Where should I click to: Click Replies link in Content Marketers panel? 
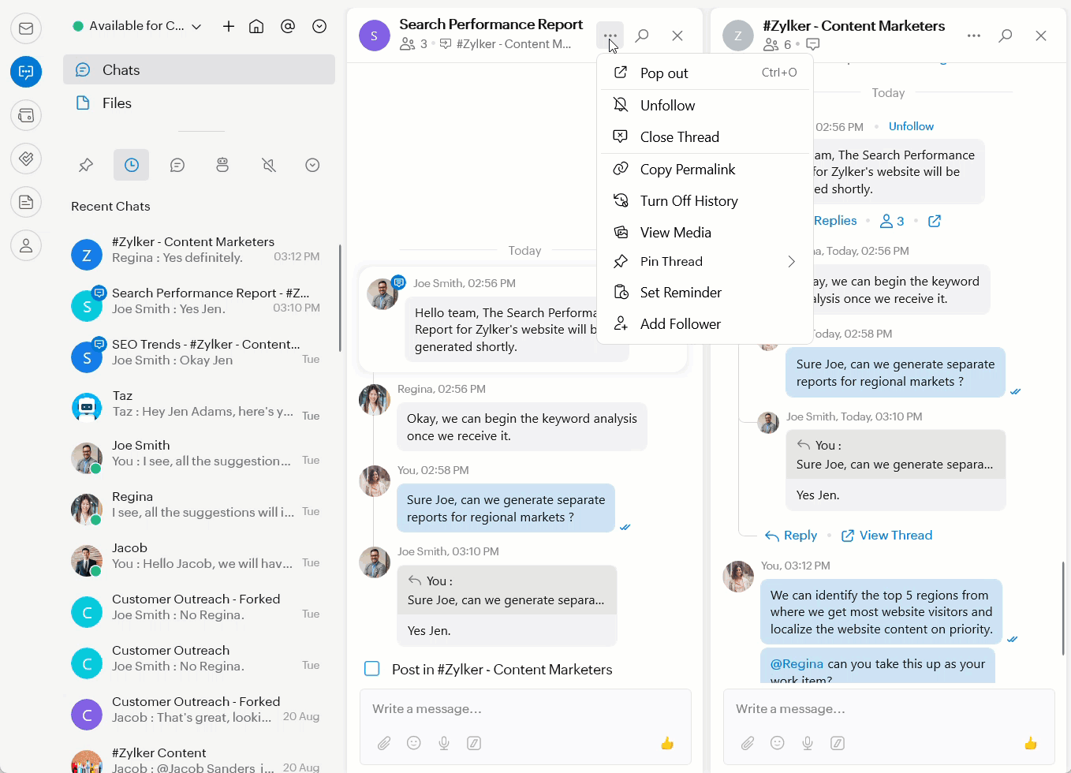click(835, 221)
